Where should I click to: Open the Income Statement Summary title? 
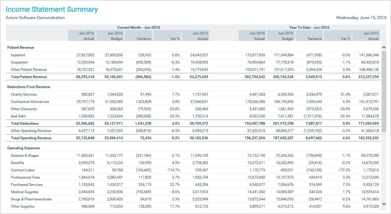pyautogui.click(x=52, y=9)
